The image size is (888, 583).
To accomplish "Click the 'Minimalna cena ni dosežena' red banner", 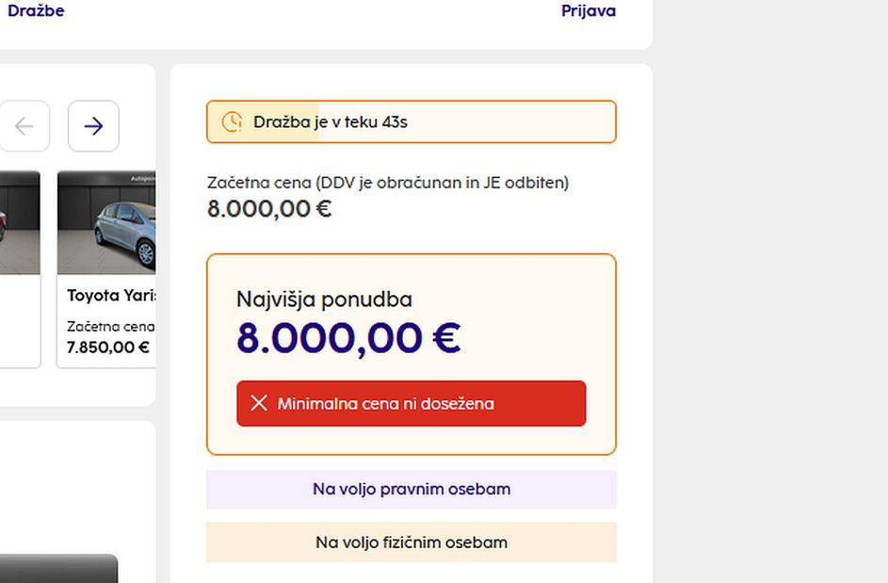I will [x=411, y=403].
